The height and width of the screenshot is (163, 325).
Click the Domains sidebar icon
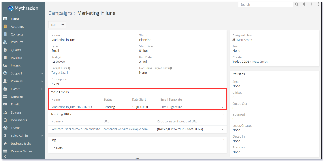5,97
